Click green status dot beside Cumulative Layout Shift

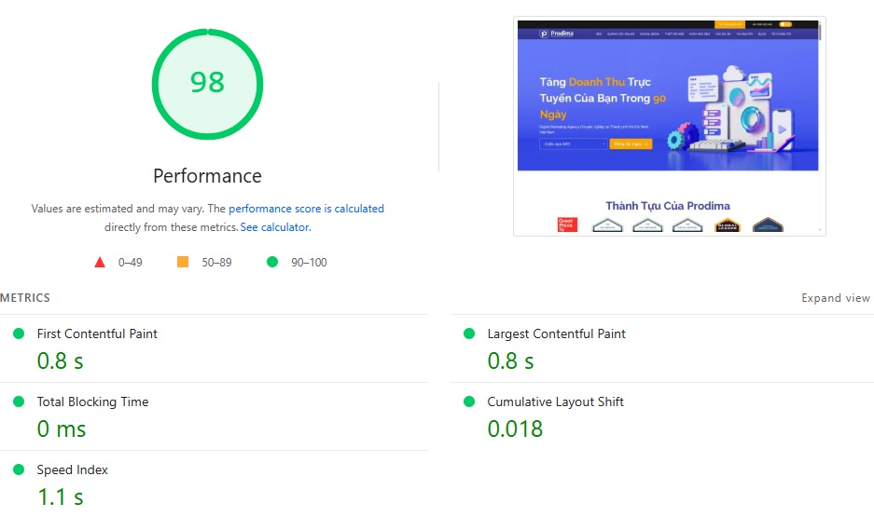469,401
